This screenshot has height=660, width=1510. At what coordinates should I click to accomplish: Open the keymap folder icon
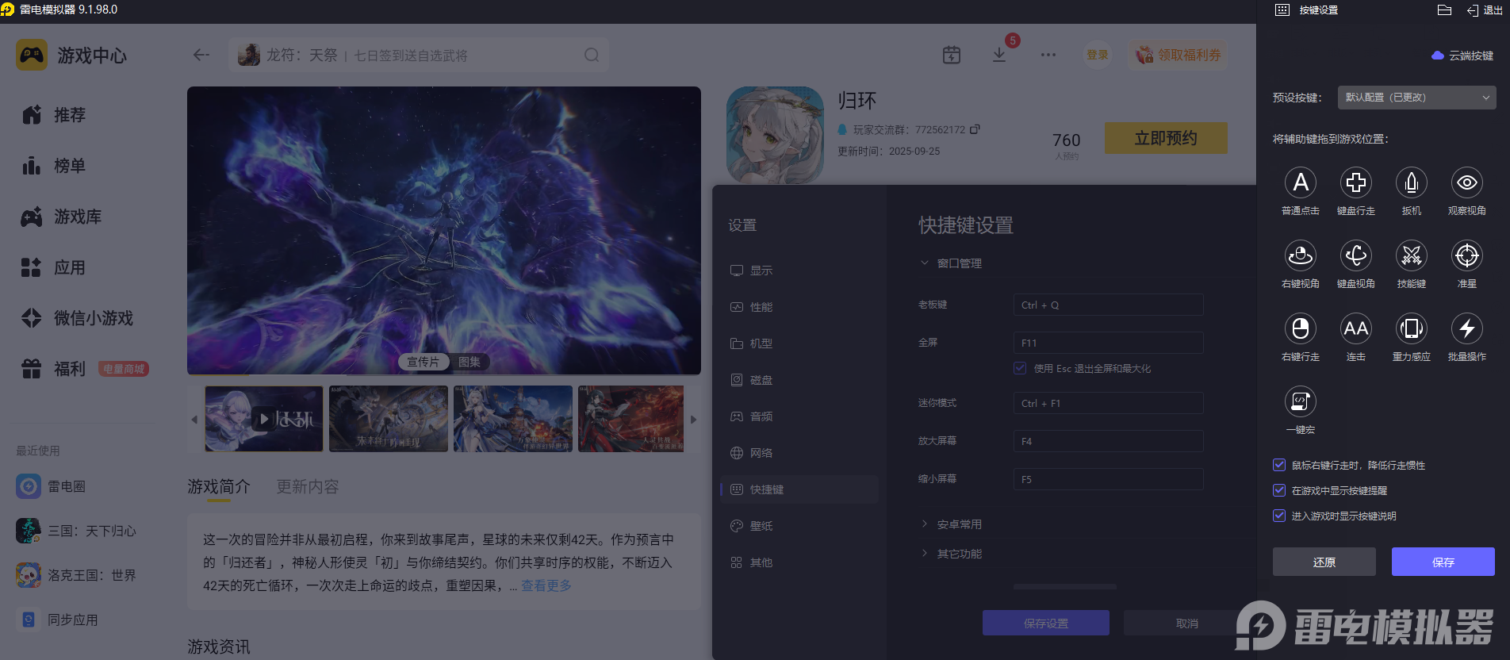pyautogui.click(x=1444, y=10)
